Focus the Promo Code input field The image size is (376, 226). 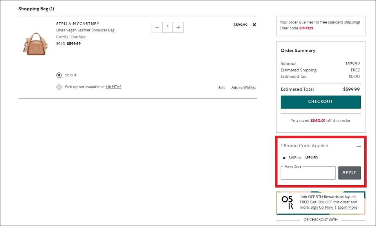(308, 173)
